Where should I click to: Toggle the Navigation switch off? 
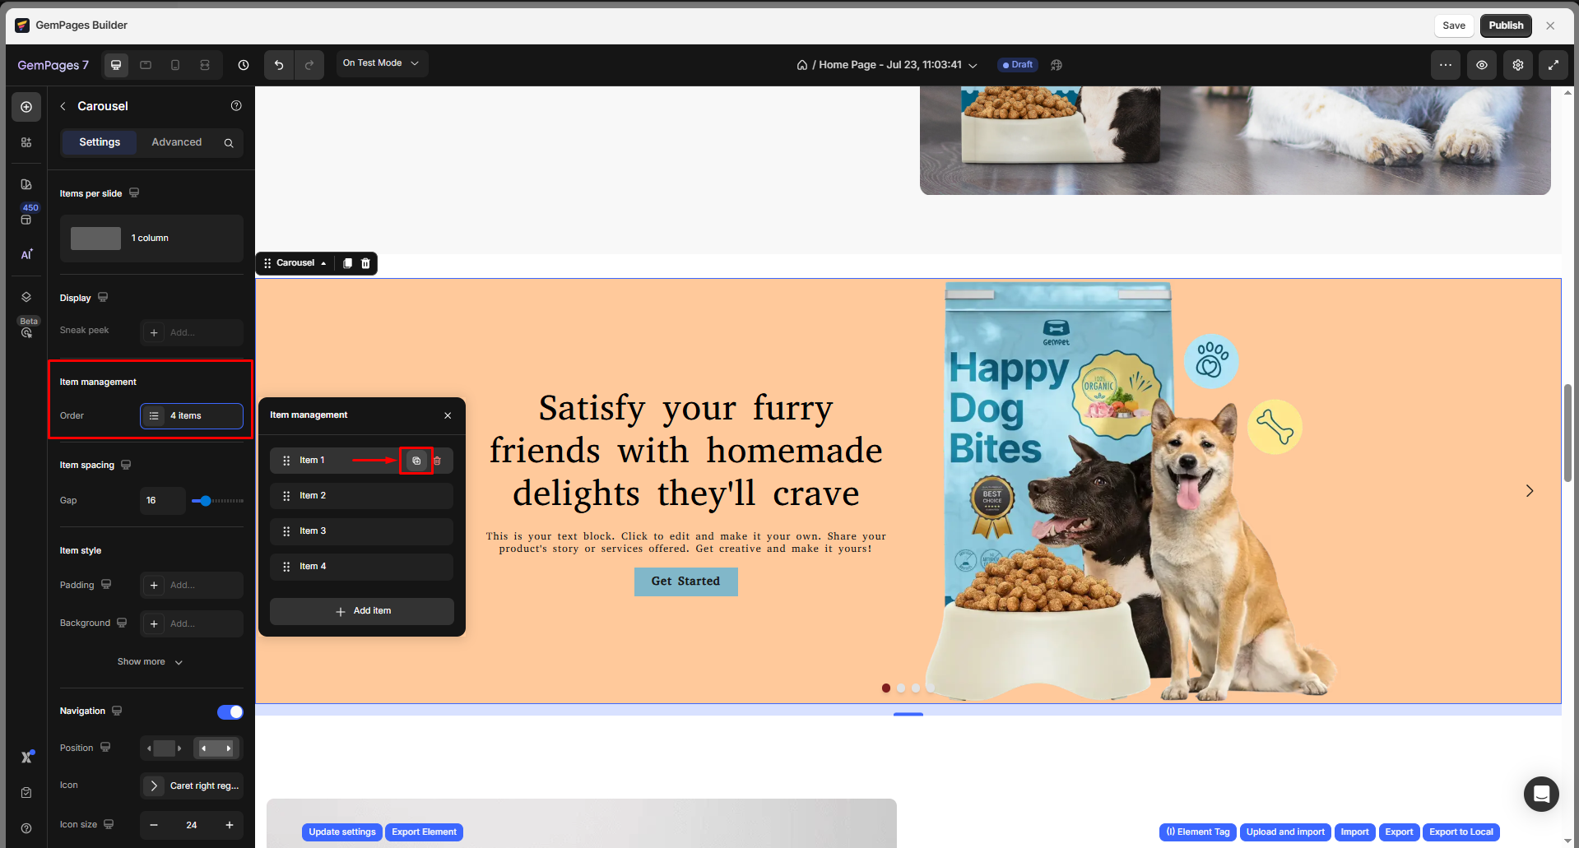[x=230, y=712]
